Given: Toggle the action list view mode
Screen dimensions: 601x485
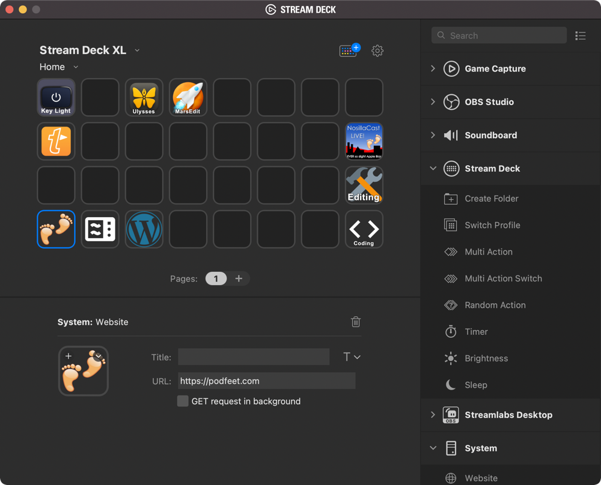Looking at the screenshot, I should click(580, 36).
